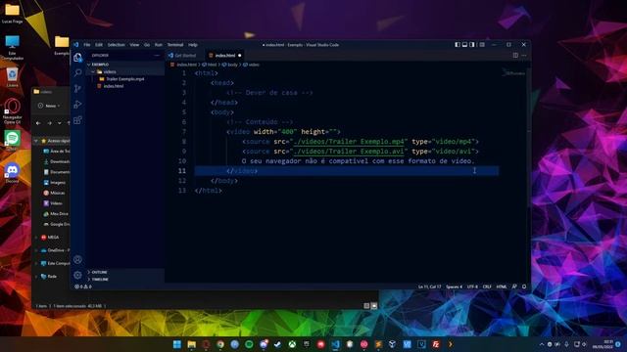Expand the OUTLINE section
This screenshot has width=627, height=352.
click(x=125, y=272)
